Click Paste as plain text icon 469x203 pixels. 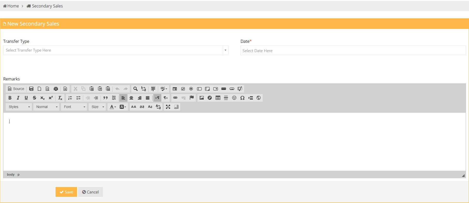coord(100,89)
